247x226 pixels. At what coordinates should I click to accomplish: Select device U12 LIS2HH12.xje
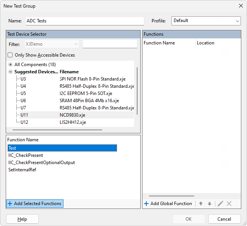click(x=24, y=122)
